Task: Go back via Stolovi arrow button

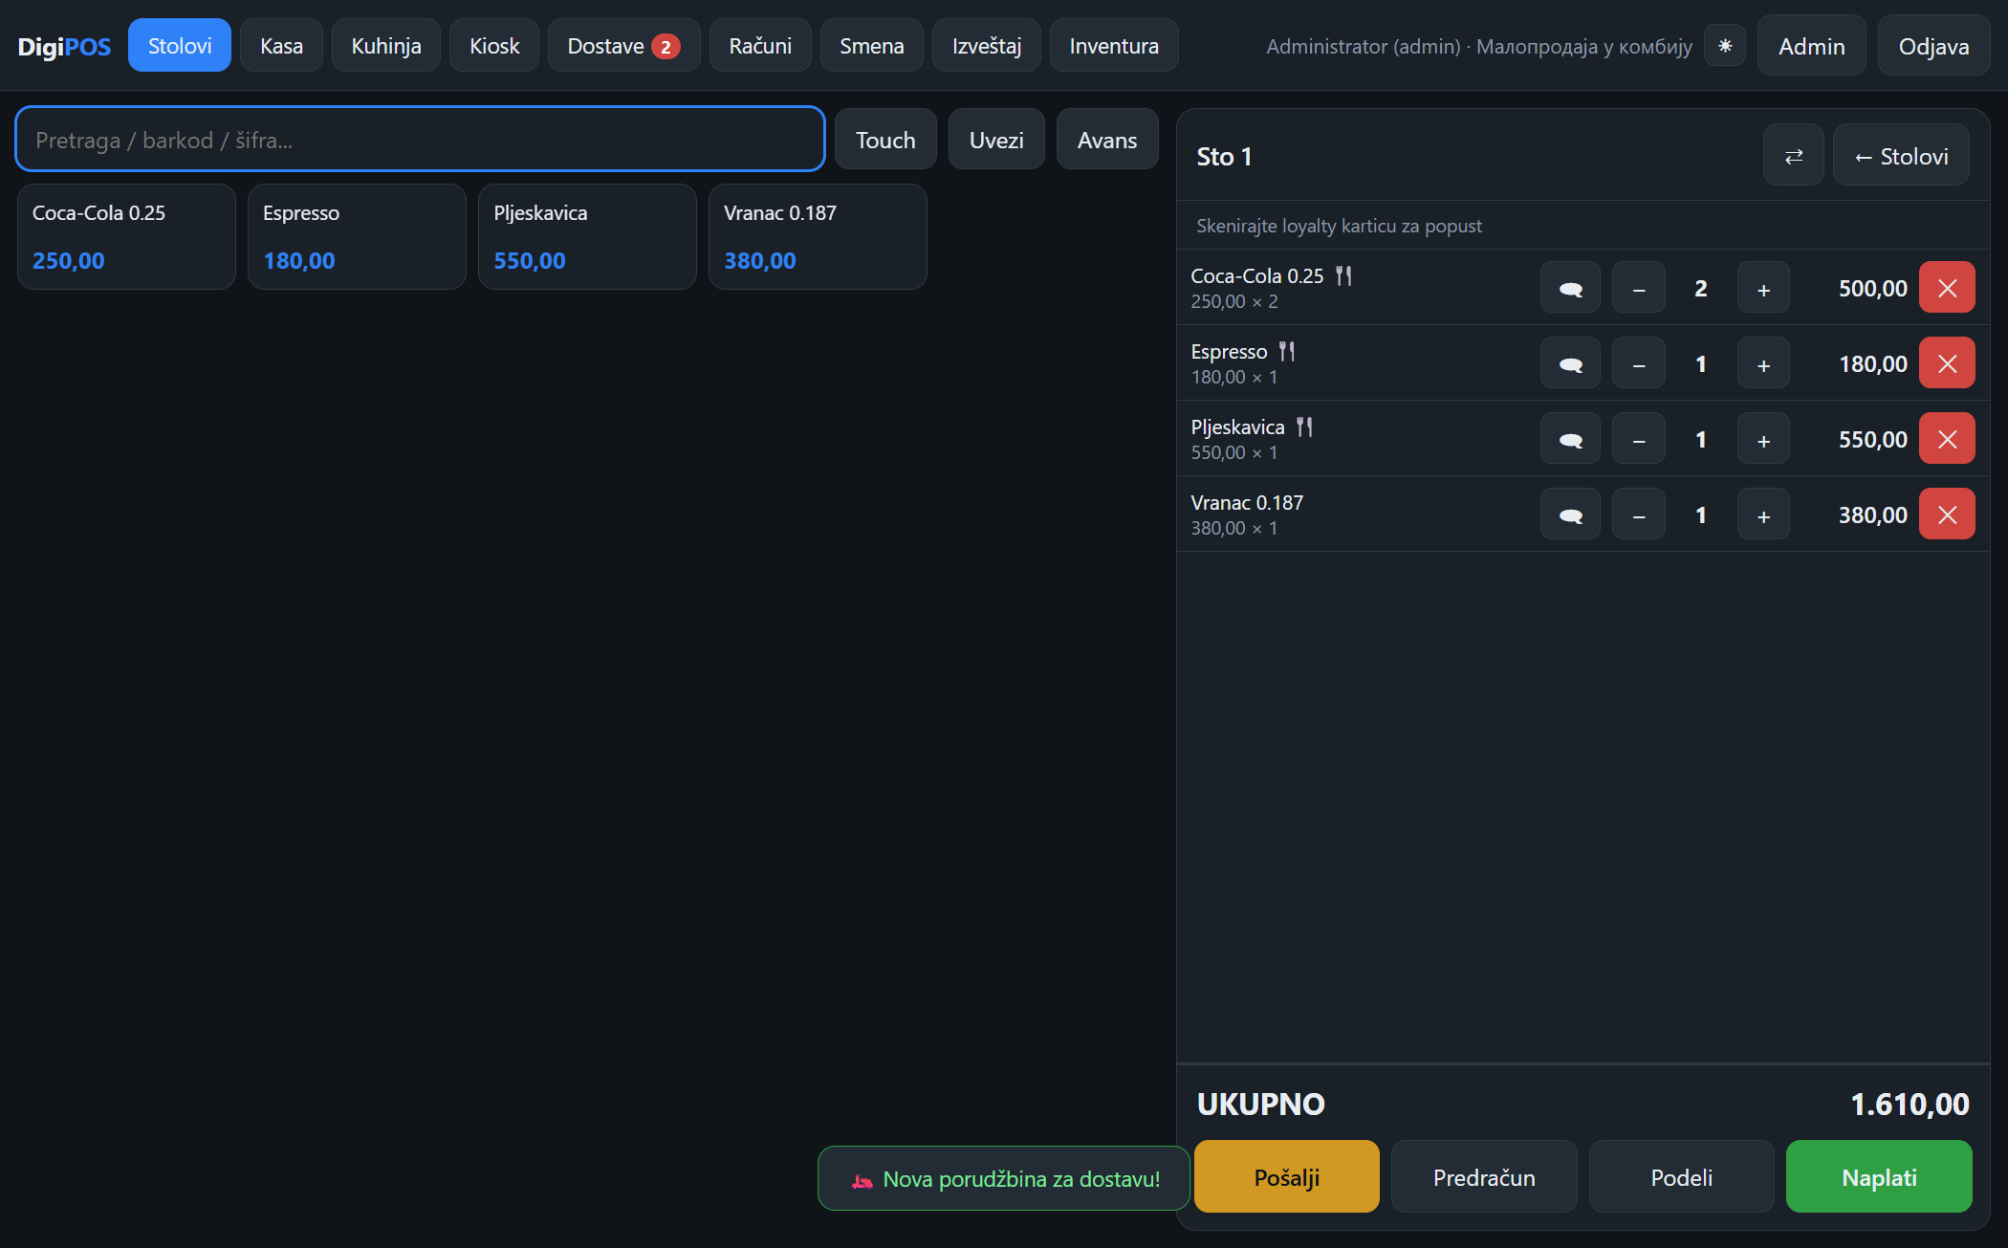Action: coord(1901,156)
